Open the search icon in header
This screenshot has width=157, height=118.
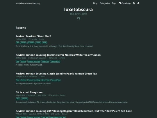pyautogui.click(x=134, y=3)
